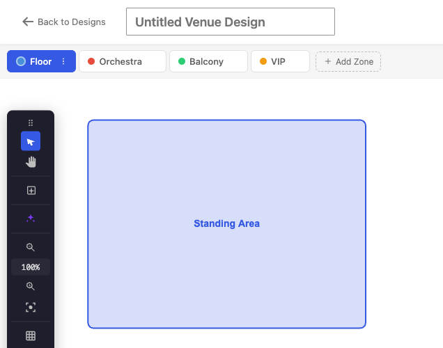Switch to the Balcony zone tab
Screen dimensions: 443x348
[x=208, y=61]
